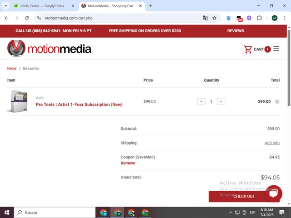Click the address bar URL
The image size is (291, 218).
[x=69, y=18]
